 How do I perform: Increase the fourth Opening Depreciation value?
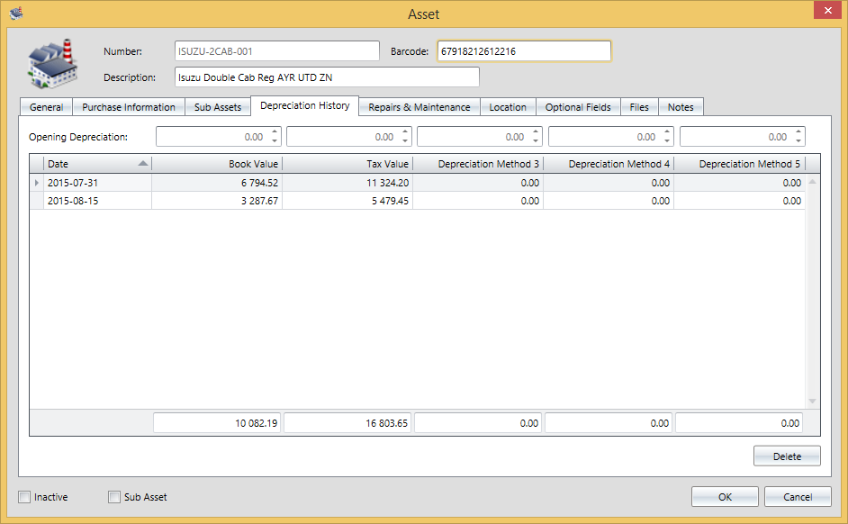click(667, 132)
